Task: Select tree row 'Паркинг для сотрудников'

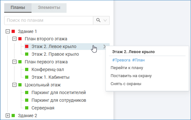Action: coord(59,100)
